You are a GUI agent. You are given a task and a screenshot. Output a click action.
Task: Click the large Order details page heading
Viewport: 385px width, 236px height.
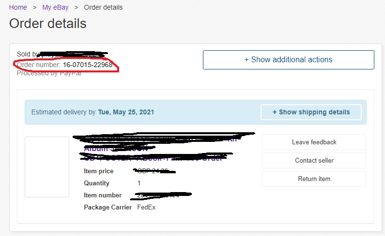point(48,24)
